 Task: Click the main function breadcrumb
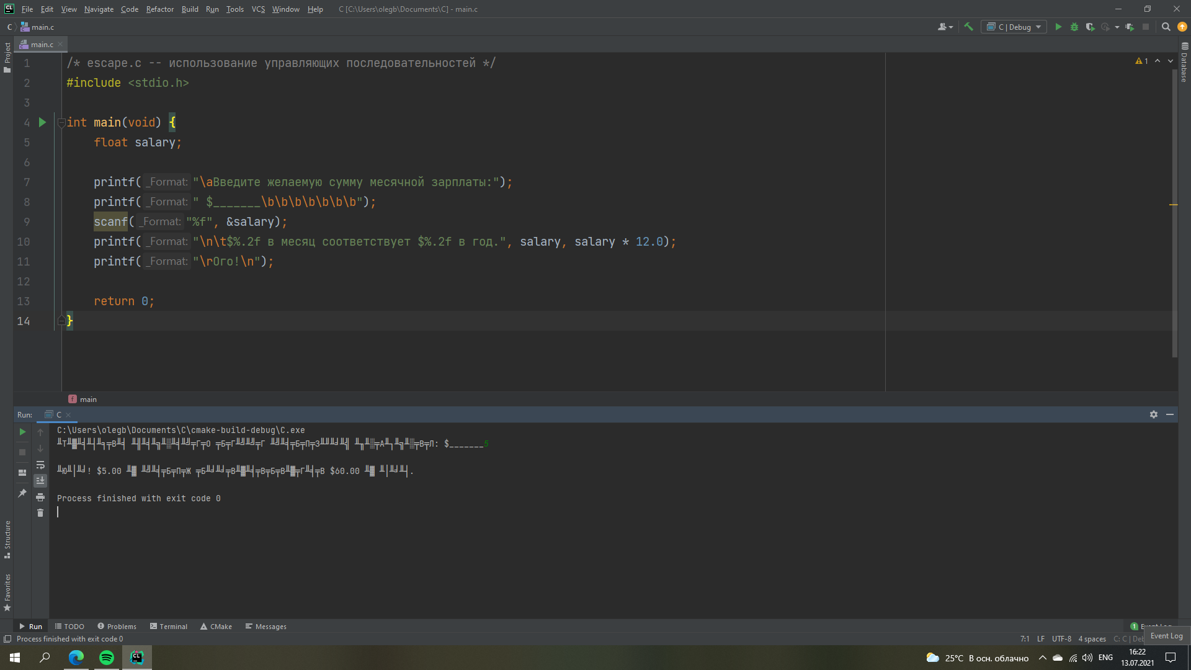[83, 400]
